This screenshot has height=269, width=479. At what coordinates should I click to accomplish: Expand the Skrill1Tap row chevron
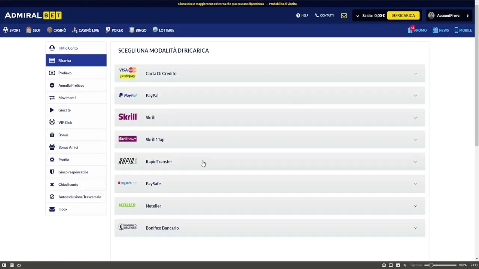tap(415, 140)
